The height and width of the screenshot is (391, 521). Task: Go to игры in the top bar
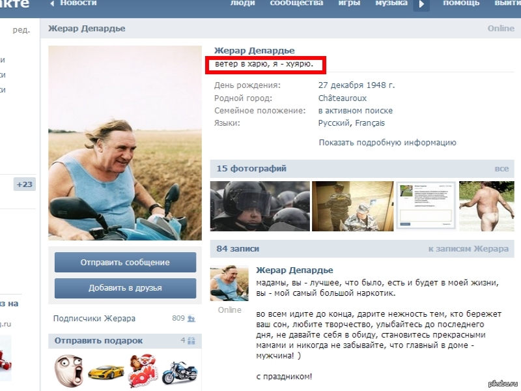(x=349, y=3)
